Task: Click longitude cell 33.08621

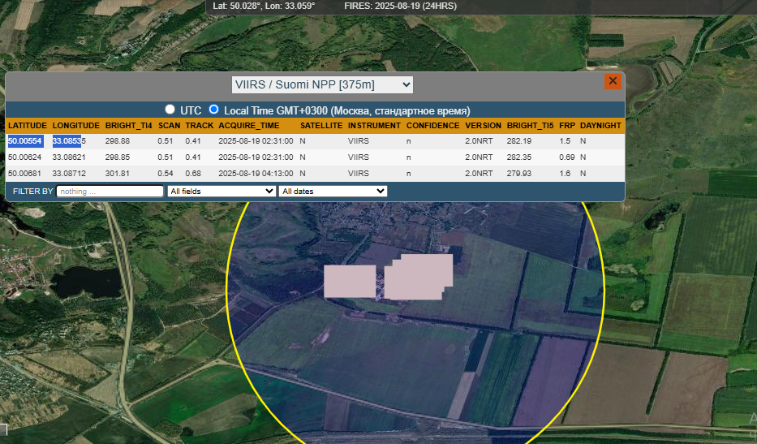Action: point(69,157)
